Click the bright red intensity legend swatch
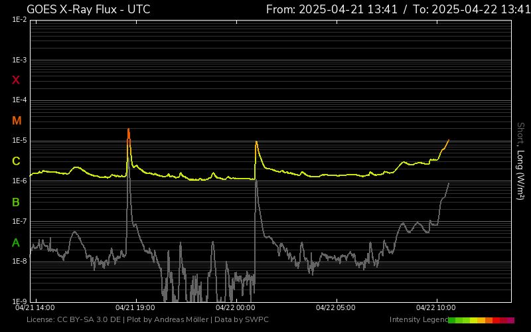The width and height of the screenshot is (531, 332). [496, 320]
